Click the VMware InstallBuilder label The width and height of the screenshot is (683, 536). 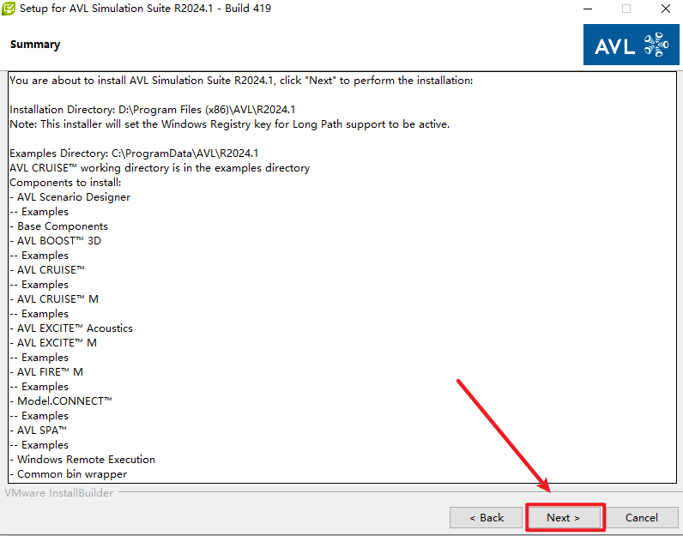(x=58, y=493)
